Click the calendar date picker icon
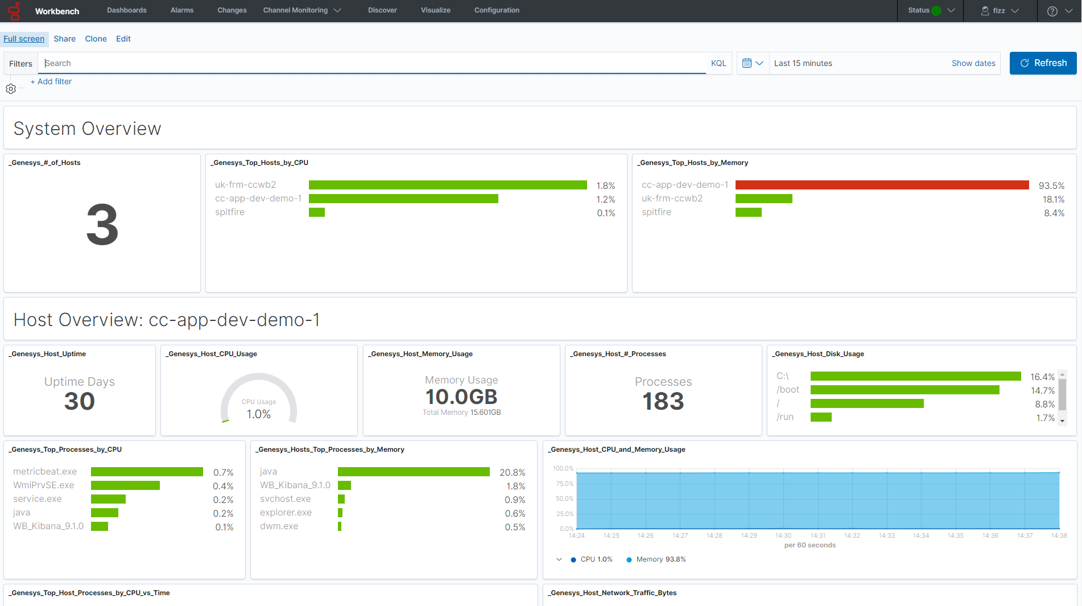The height and width of the screenshot is (606, 1082). 747,63
